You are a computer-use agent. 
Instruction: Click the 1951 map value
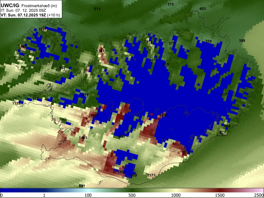tap(186, 152)
